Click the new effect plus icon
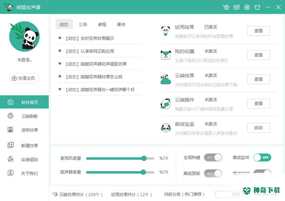 point(10,145)
